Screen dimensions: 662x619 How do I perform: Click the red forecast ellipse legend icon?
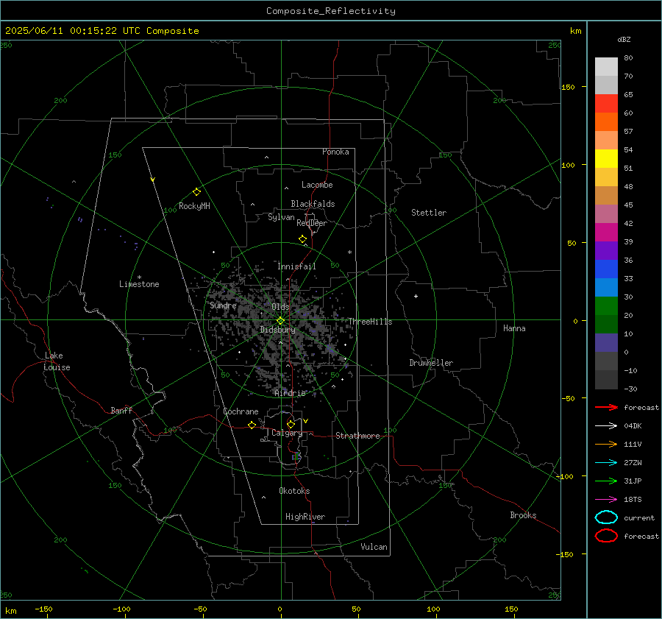[x=606, y=536]
